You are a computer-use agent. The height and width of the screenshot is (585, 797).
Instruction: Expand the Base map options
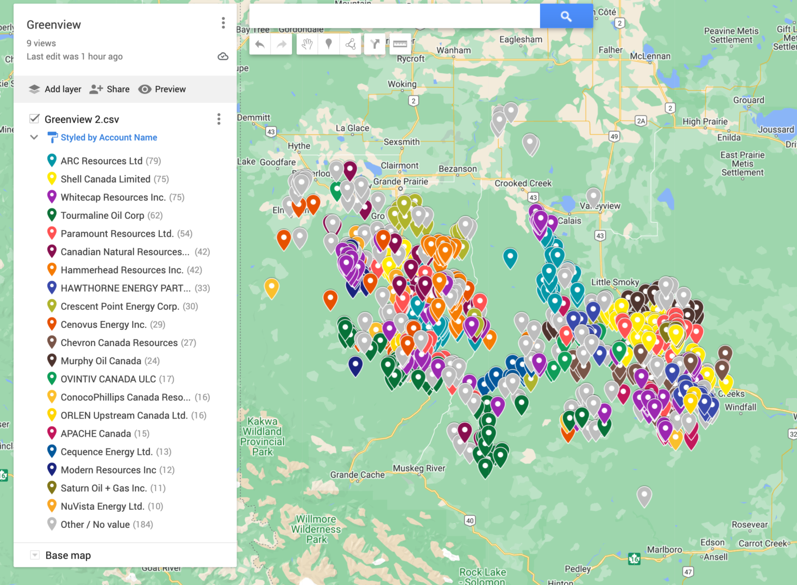[34, 555]
